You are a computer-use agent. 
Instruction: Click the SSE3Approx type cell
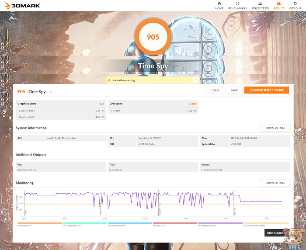153,170
